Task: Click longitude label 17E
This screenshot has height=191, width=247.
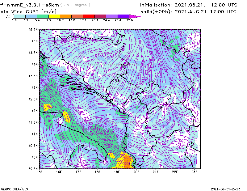Action: [78, 172]
